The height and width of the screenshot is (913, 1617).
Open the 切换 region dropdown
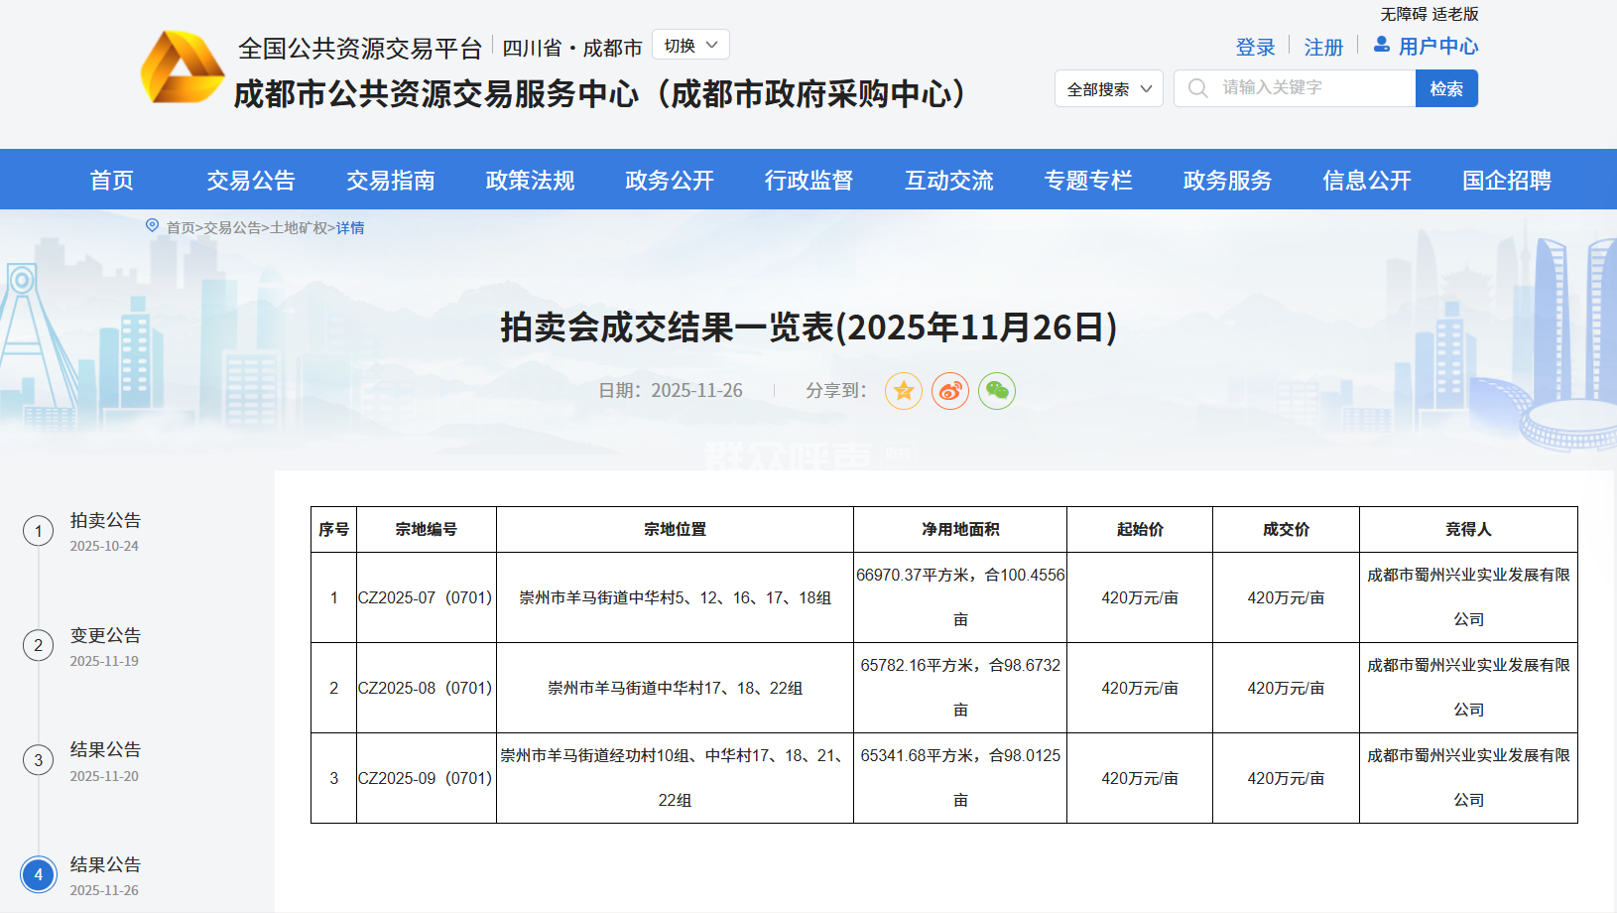(x=690, y=46)
